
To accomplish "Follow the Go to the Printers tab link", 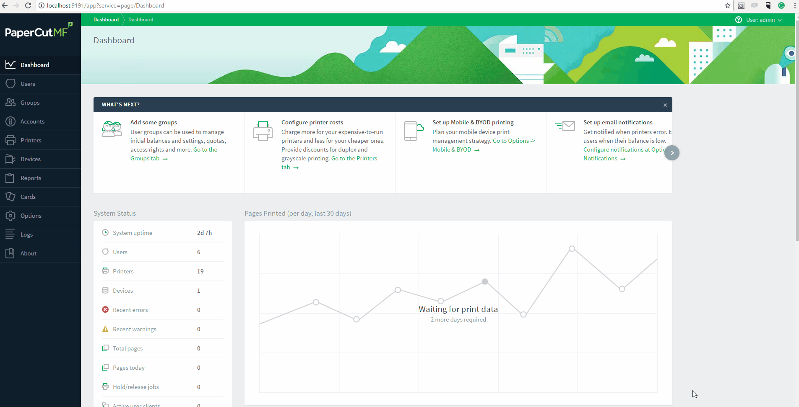I will point(329,163).
